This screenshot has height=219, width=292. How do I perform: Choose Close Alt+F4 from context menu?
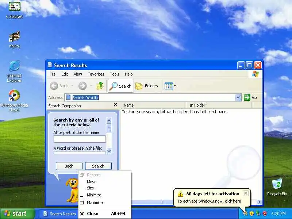coord(105,214)
